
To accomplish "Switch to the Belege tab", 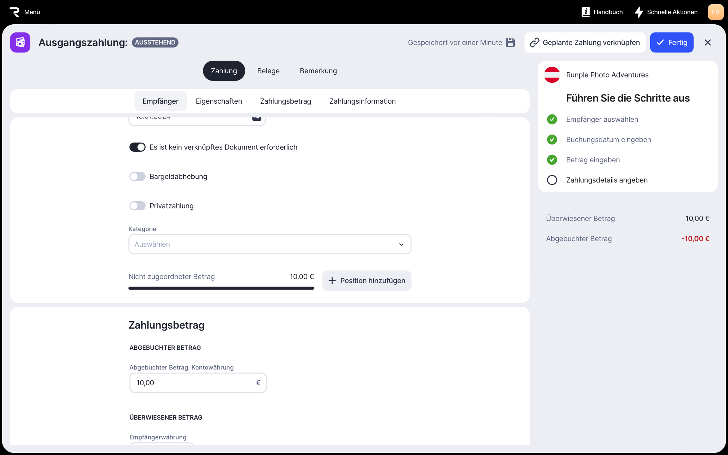I will click(268, 71).
